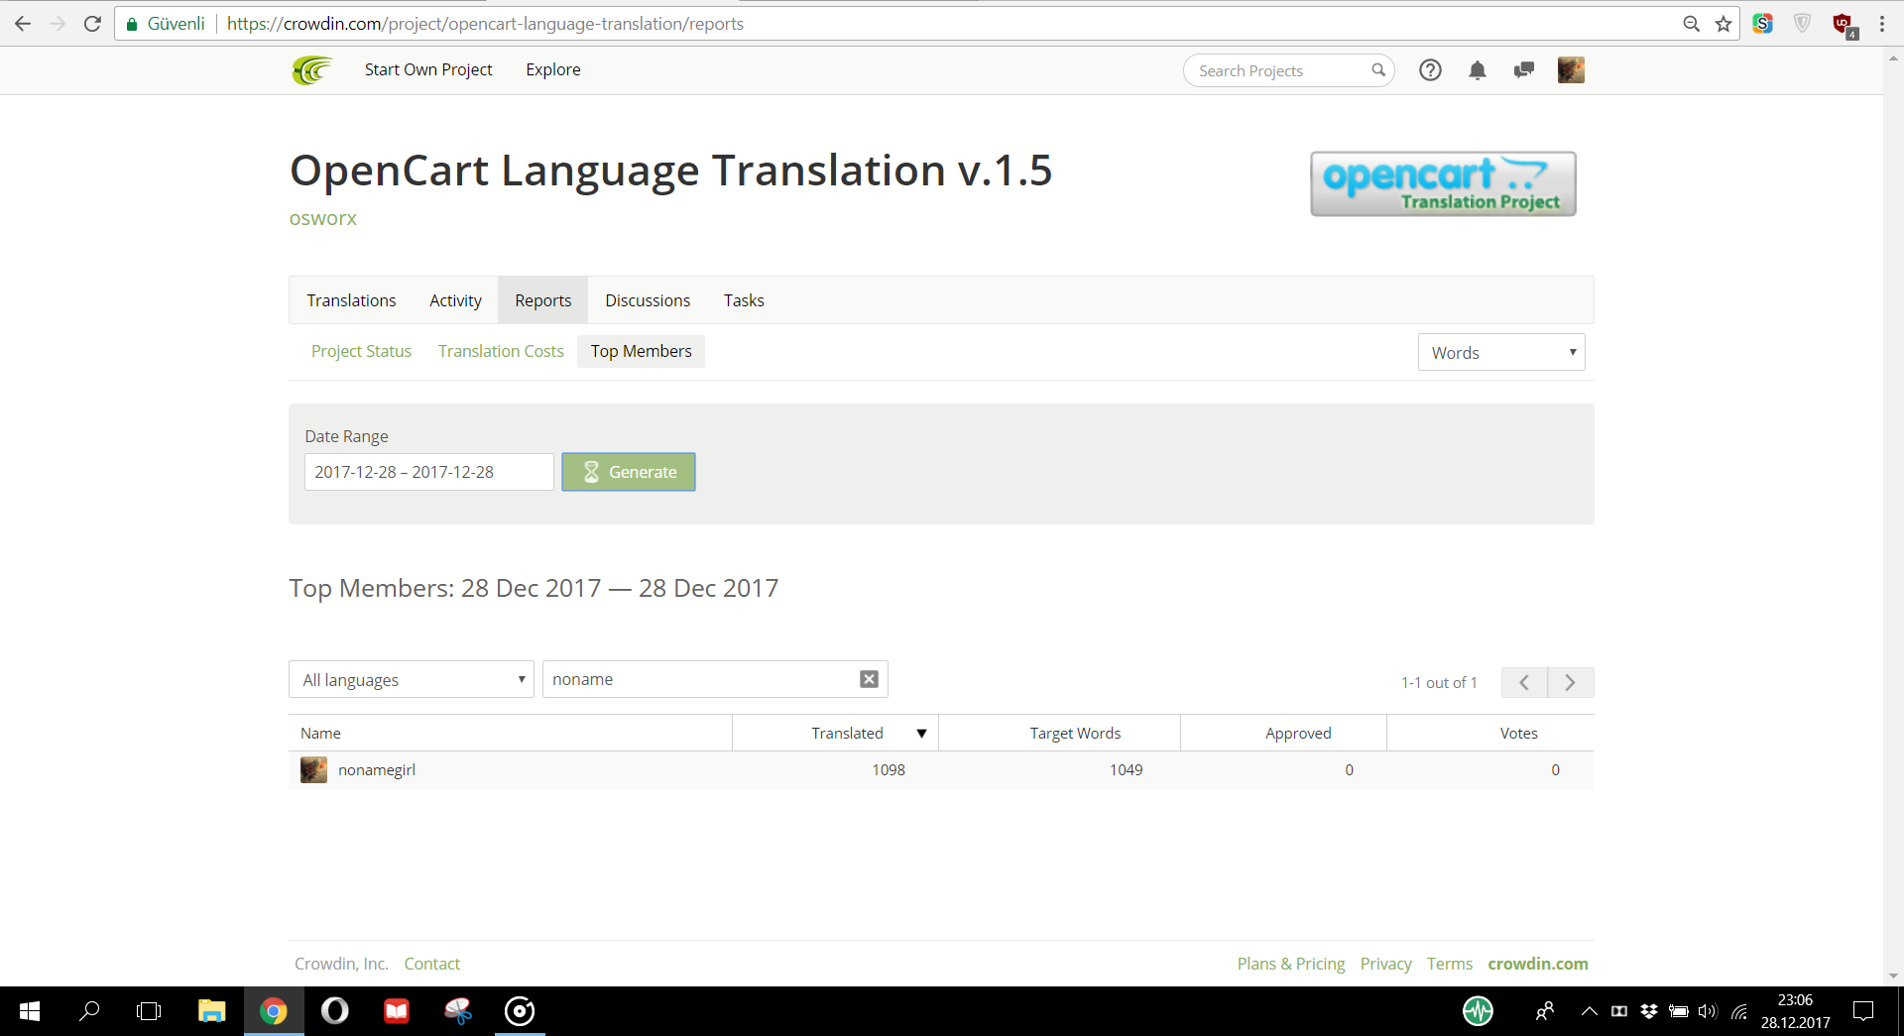Open crowdin.com footer link
Screen dimensions: 1904x1036
pos(1538,964)
